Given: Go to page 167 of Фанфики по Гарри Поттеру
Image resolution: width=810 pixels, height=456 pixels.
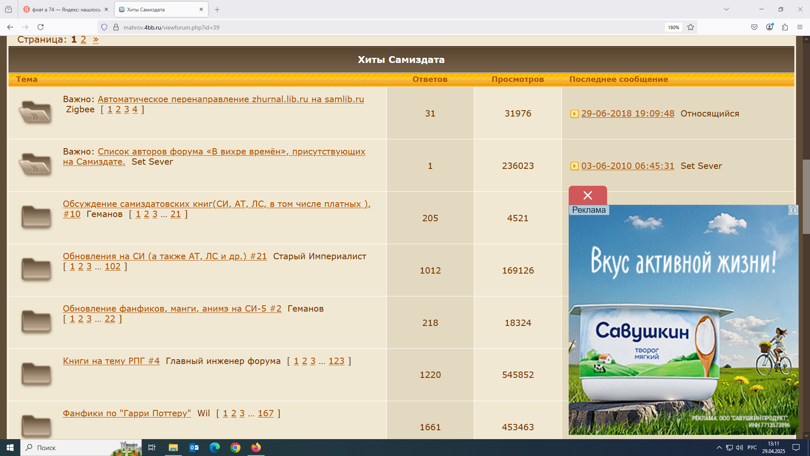Looking at the screenshot, I should [266, 413].
